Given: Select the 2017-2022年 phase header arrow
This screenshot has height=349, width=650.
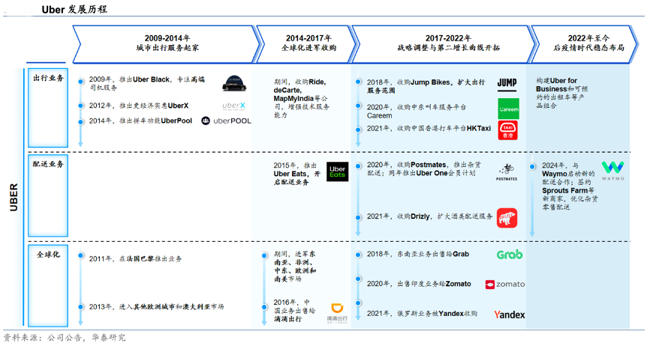Looking at the screenshot, I should (448, 43).
